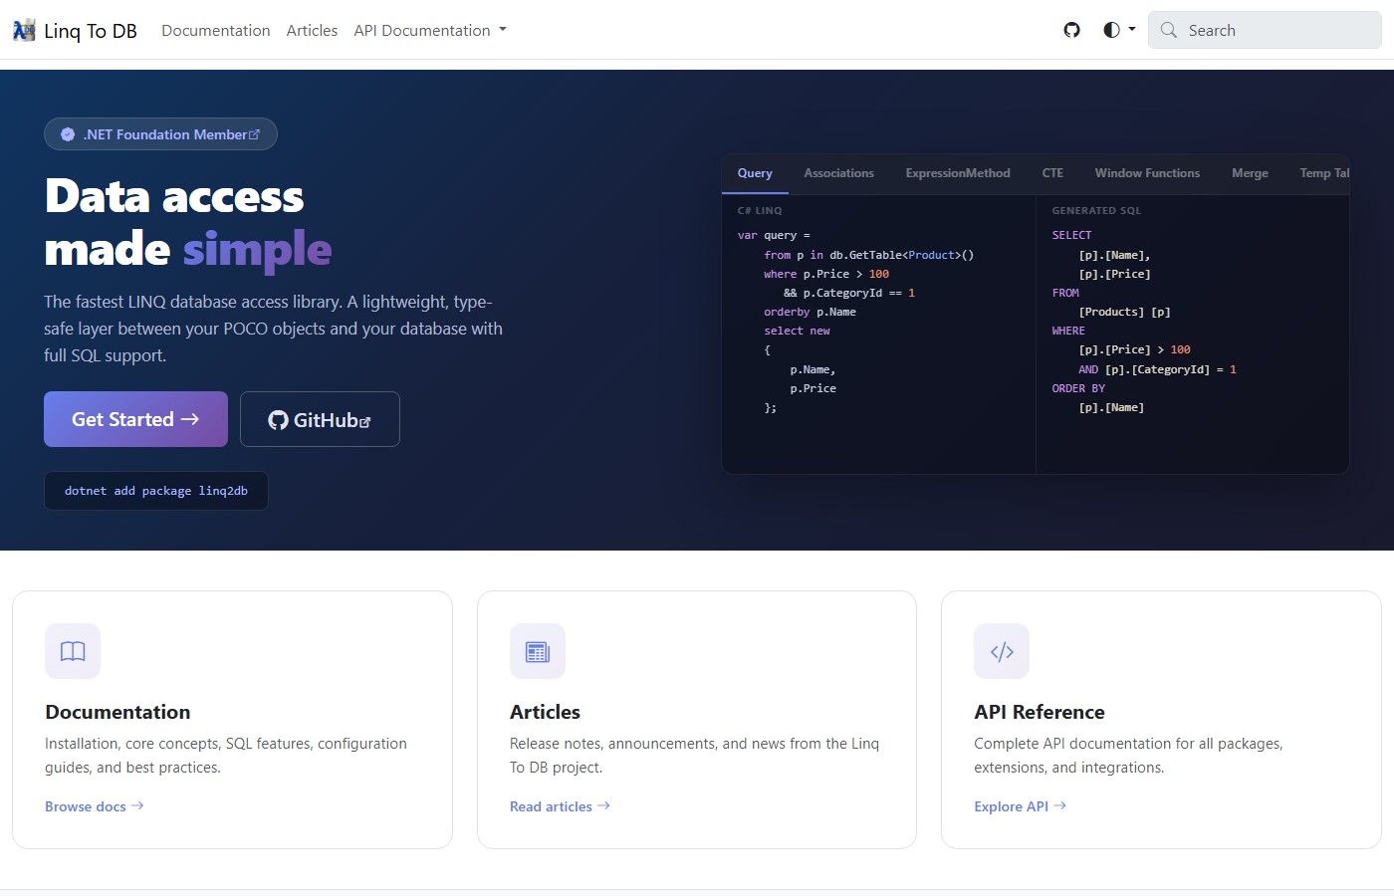1394x896 pixels.
Task: Open .NET Foundation Member link
Action: tap(160, 134)
